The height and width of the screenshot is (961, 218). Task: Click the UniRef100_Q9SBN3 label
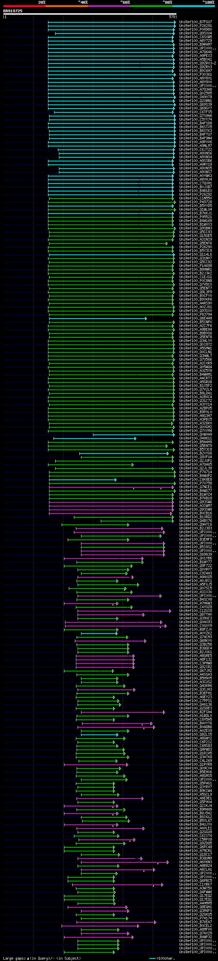click(195, 228)
